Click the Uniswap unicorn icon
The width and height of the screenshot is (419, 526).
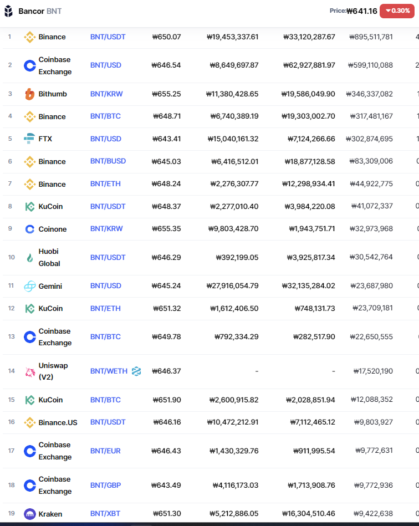30,371
